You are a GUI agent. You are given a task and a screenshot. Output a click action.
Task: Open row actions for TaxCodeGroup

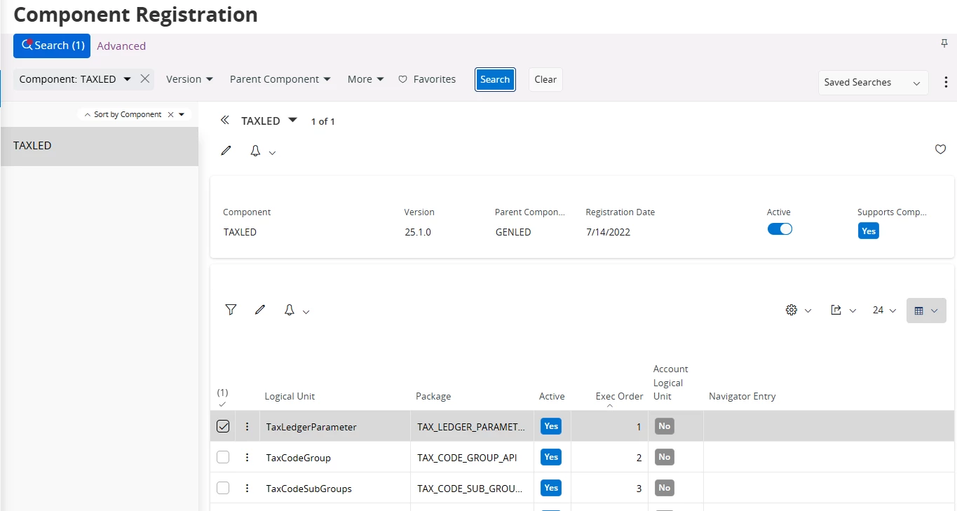247,457
